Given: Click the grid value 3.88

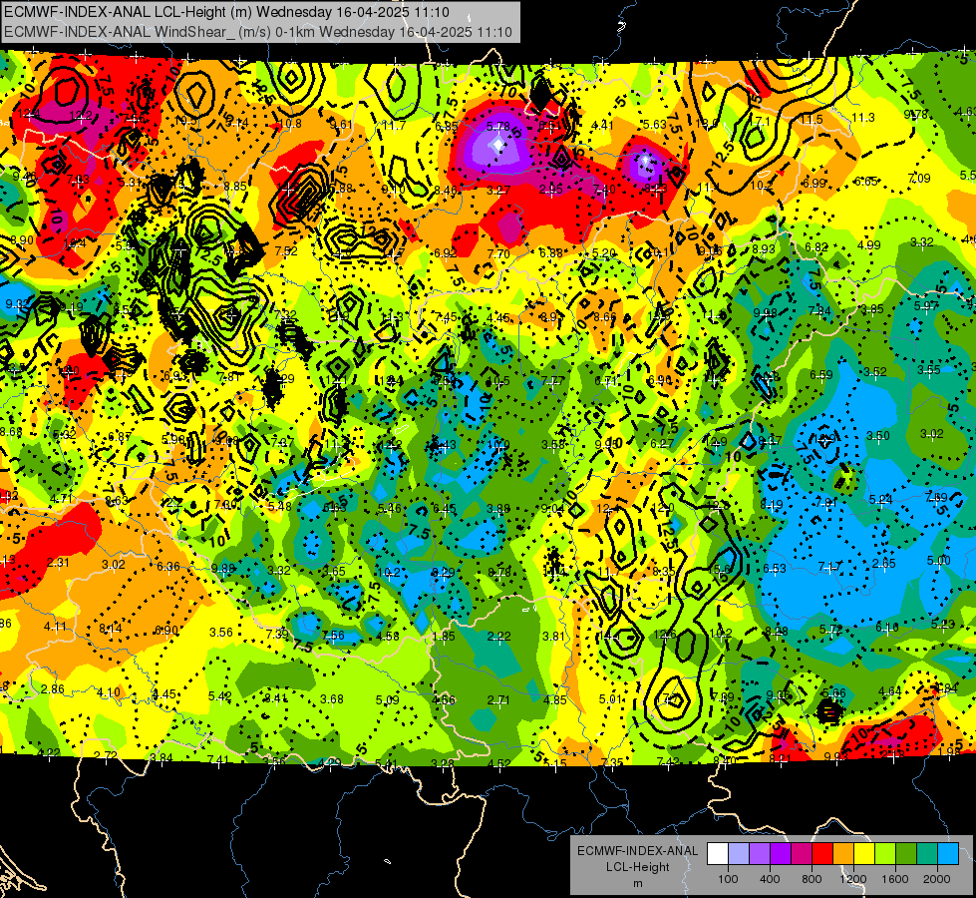Looking at the screenshot, I should click(498, 509).
